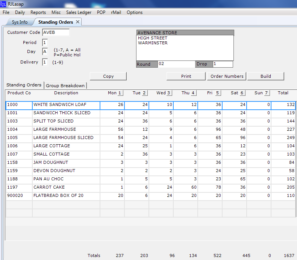Select the Standing Orders sub-tab
The height and width of the screenshot is (260, 297).
[24, 85]
